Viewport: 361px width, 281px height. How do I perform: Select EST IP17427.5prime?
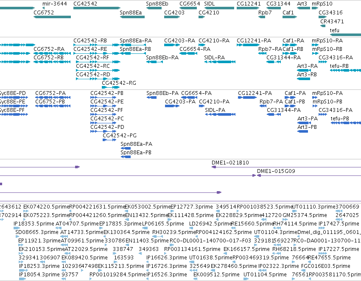tap(322, 228)
